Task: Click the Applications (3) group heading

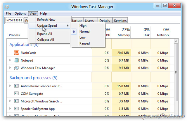Action: pos(24,45)
